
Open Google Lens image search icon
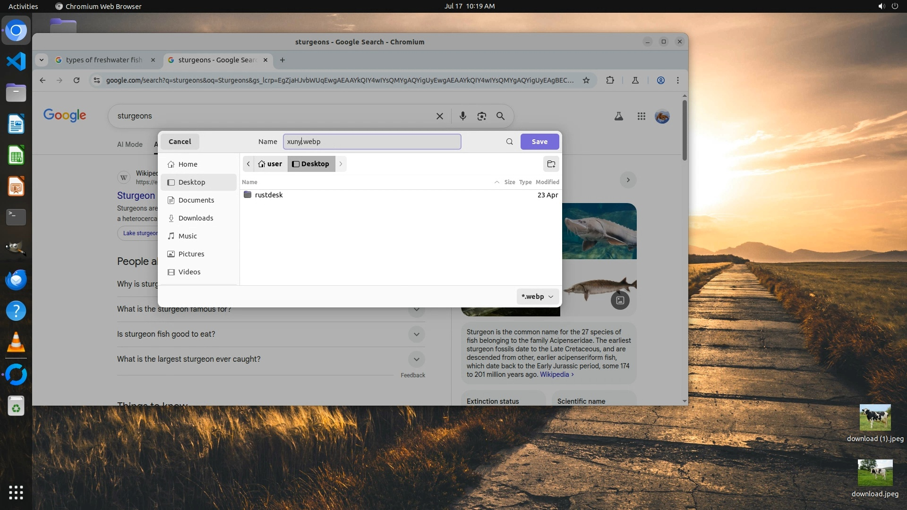[481, 116]
